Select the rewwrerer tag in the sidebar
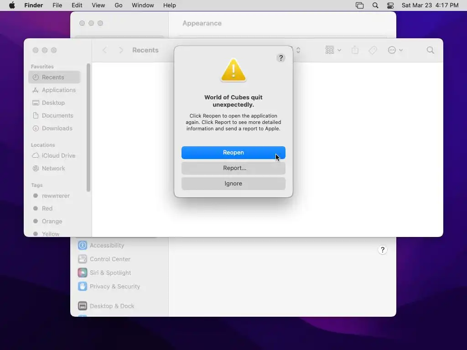The width and height of the screenshot is (467, 350). 55,196
